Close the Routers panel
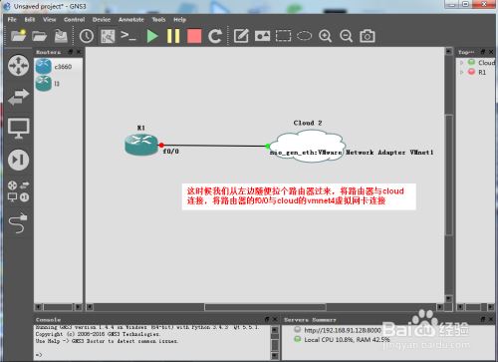The width and height of the screenshot is (498, 362). pyautogui.click(x=79, y=52)
